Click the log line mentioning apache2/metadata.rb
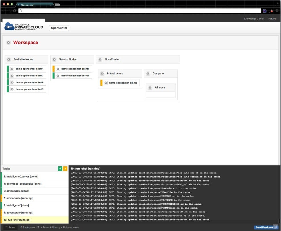Screen dimensions: 281x231 pos(134,188)
